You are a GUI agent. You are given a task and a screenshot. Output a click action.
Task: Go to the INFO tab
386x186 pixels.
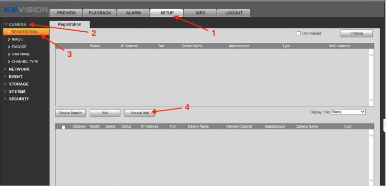tap(200, 13)
